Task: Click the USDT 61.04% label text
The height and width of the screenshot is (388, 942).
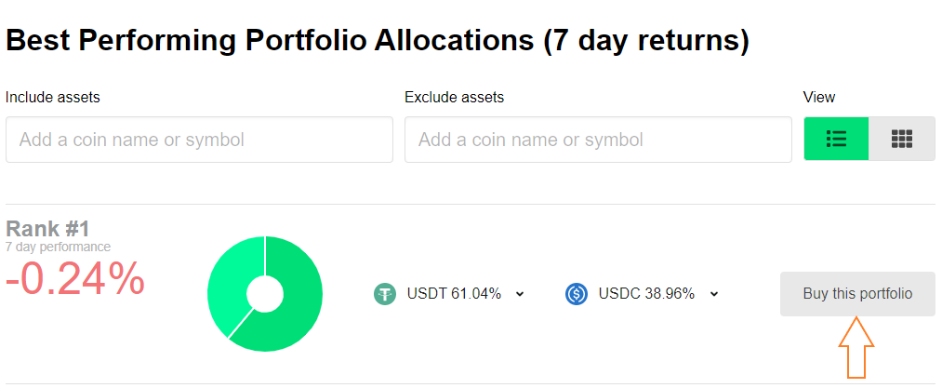Action: [x=454, y=294]
